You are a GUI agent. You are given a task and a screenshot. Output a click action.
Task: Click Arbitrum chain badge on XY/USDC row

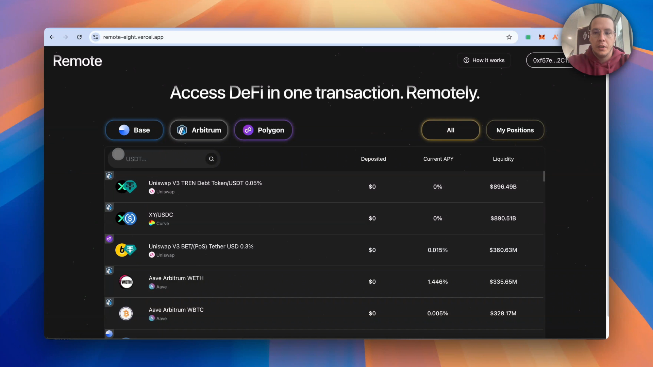[109, 207]
